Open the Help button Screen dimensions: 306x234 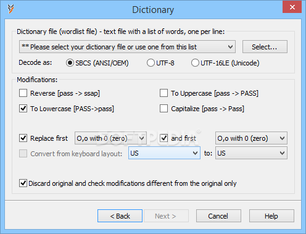coord(271,216)
